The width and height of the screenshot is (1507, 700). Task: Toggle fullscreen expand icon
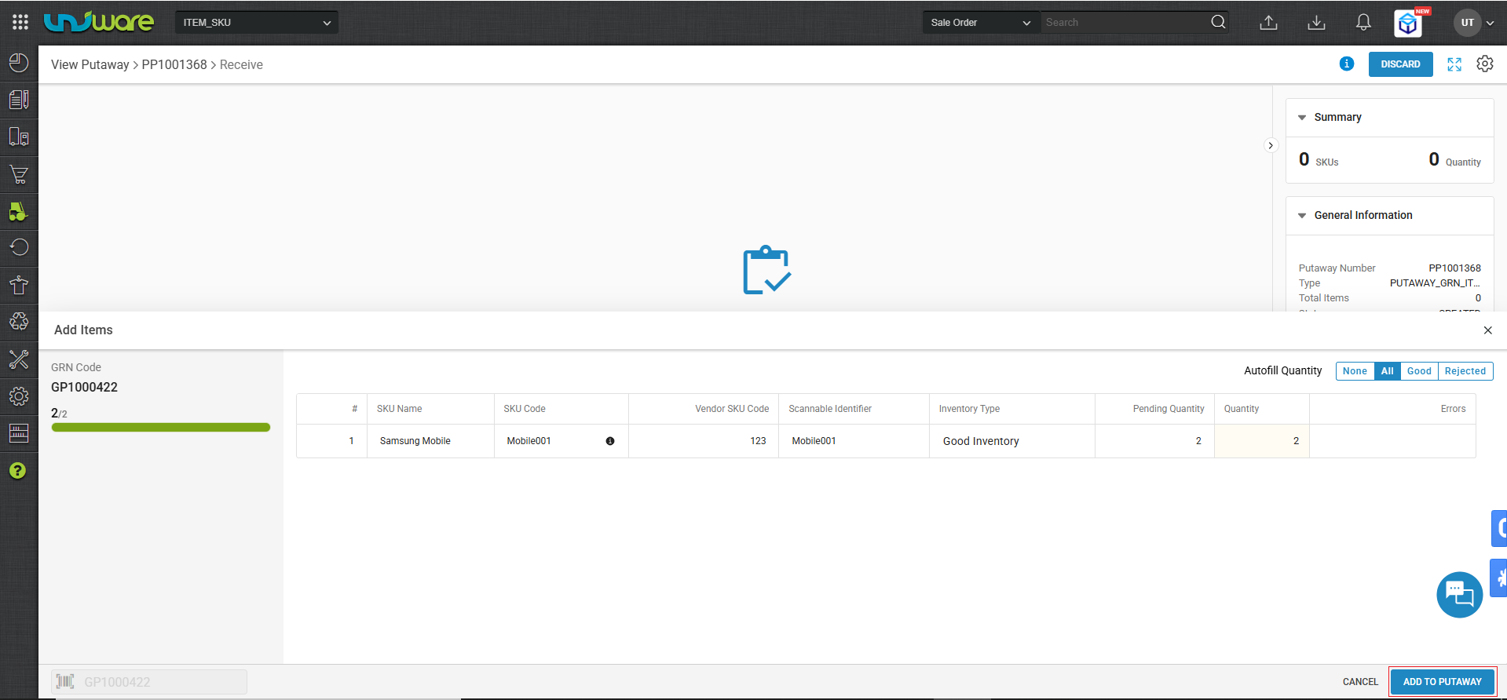(x=1454, y=64)
